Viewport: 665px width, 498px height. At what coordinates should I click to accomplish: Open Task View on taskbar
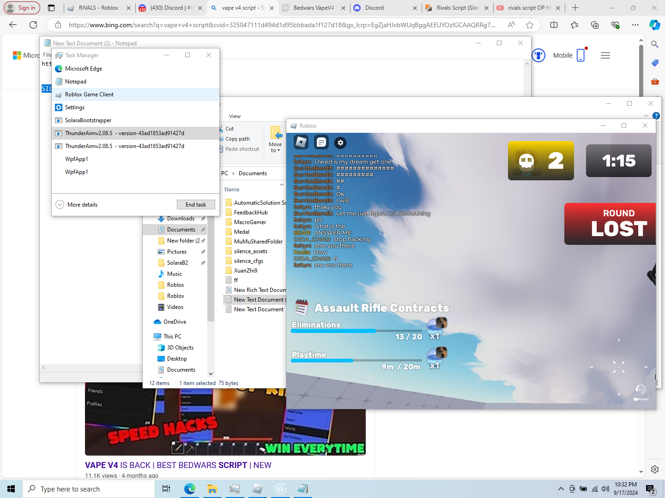166,489
